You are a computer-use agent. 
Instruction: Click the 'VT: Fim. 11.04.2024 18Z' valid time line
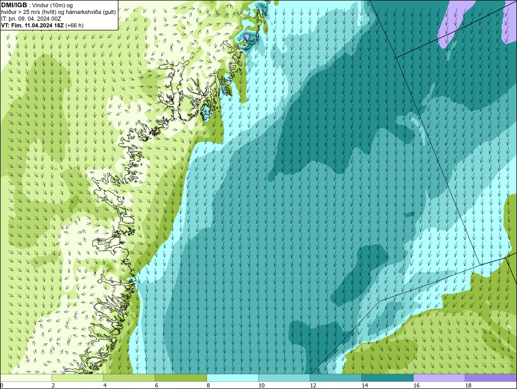(33, 25)
